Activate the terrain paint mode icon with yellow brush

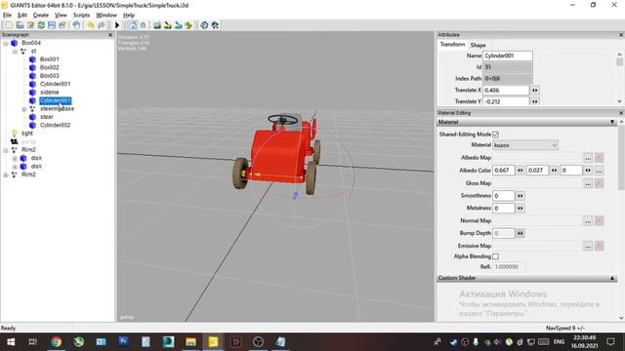click(168, 25)
